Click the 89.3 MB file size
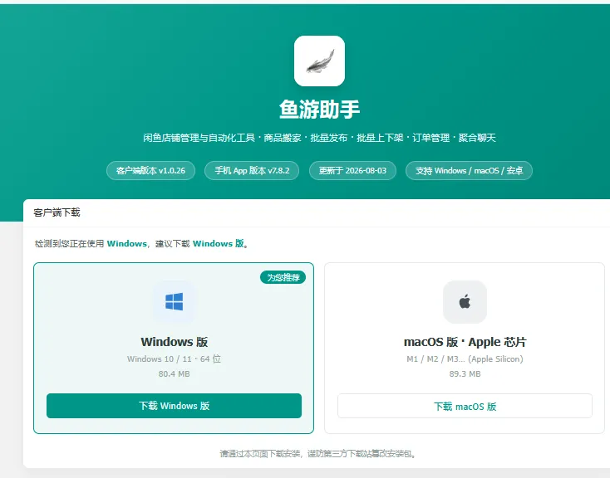 pos(465,373)
